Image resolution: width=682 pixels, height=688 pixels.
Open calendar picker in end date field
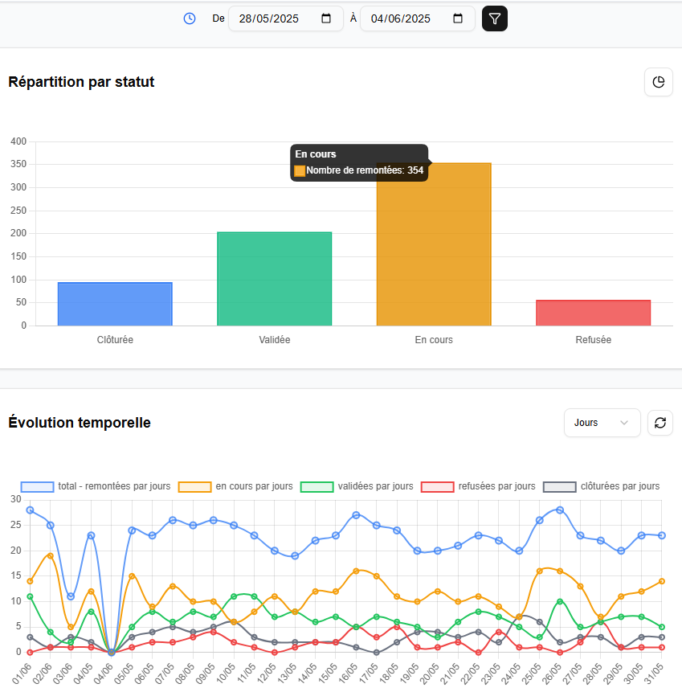(x=458, y=18)
